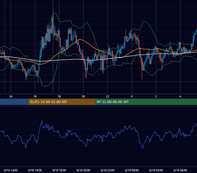Viewport: 197px width, 173px height.
Task: Click the hour label 18 on price chart axis
Action: point(59,97)
